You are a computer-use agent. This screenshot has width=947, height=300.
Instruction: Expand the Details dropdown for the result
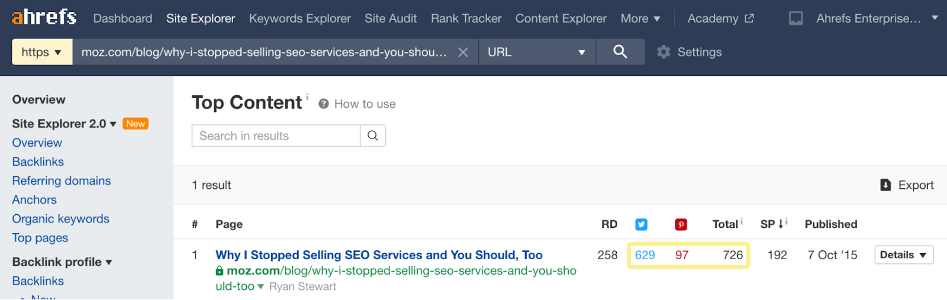(x=903, y=255)
